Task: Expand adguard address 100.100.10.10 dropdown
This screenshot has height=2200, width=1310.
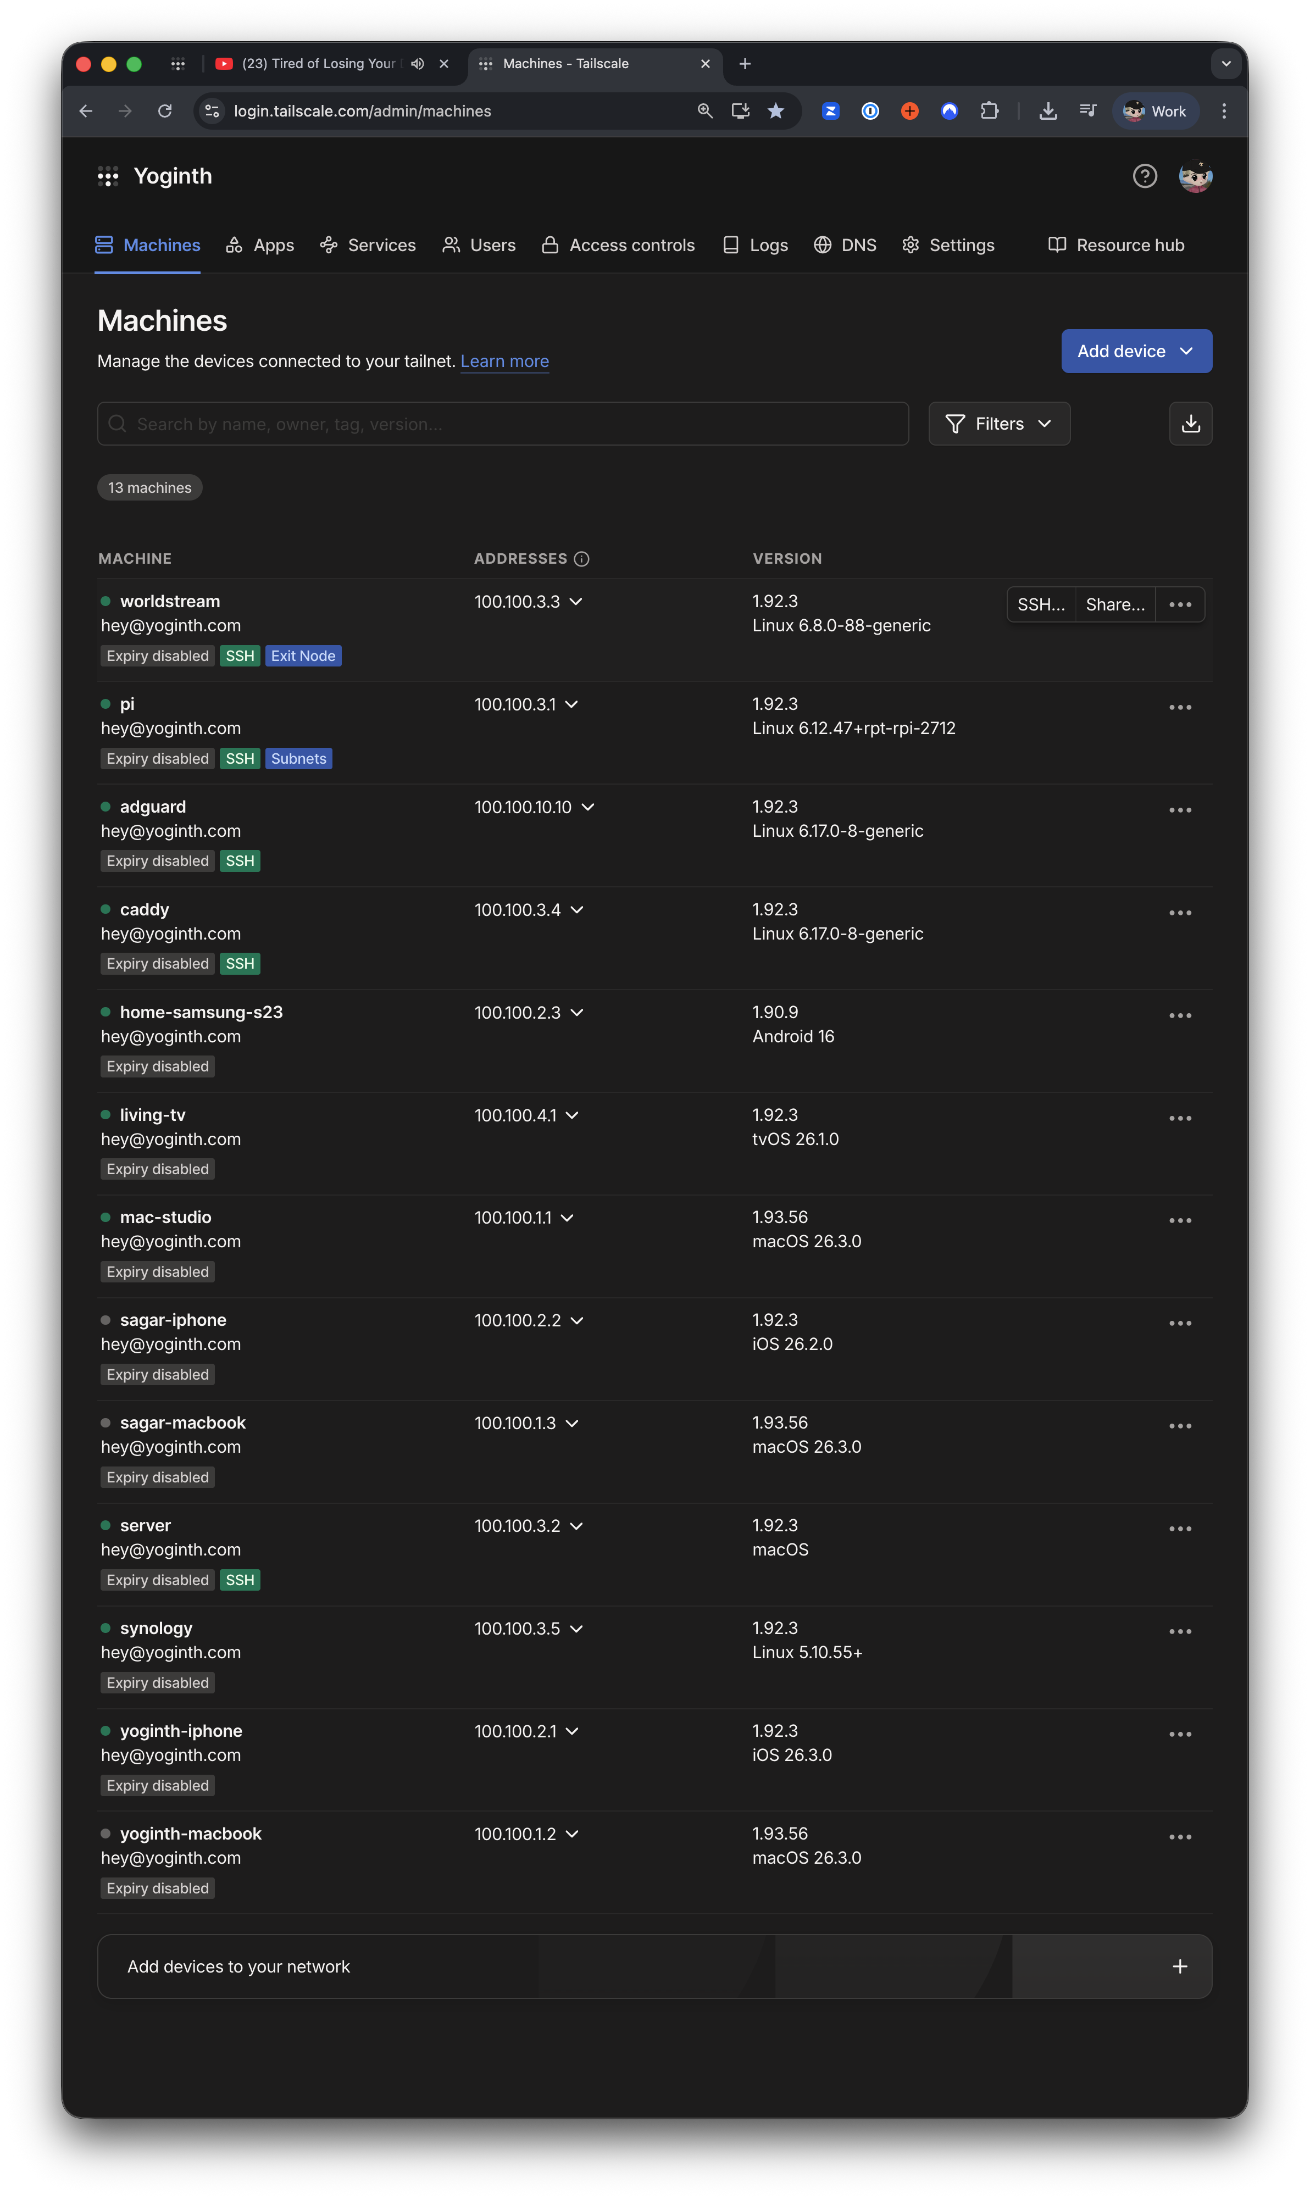Action: tap(588, 808)
